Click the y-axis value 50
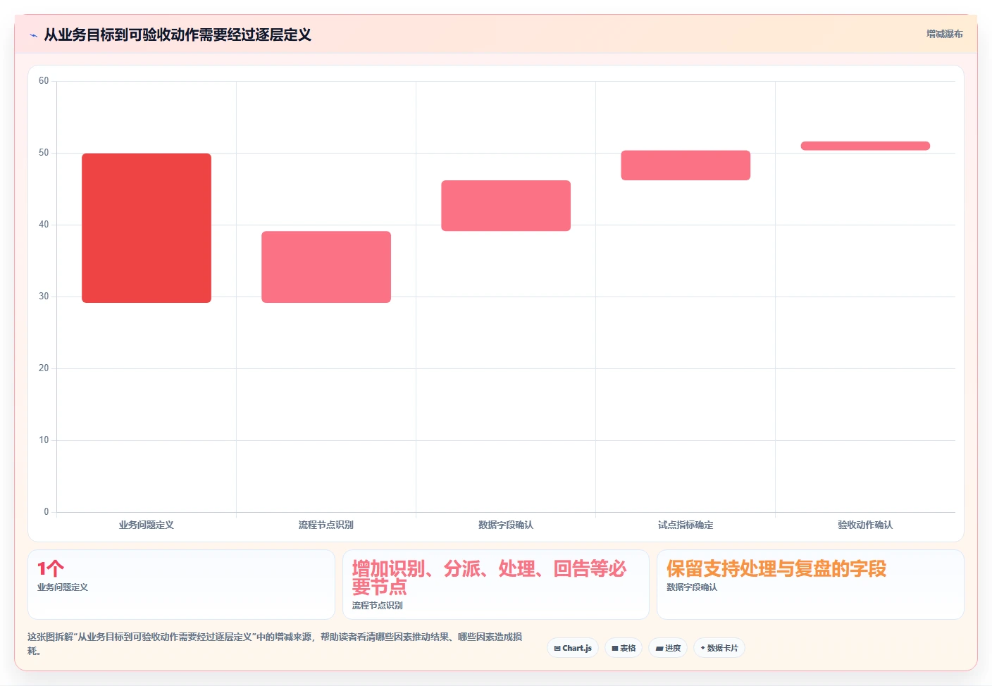Viewport: 992px width, 686px height. point(44,153)
